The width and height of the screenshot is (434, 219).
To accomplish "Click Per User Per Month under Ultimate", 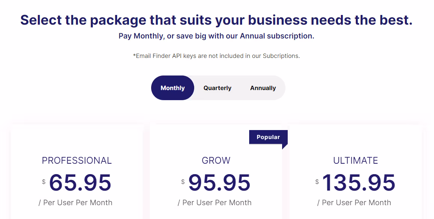I will tap(355, 202).
